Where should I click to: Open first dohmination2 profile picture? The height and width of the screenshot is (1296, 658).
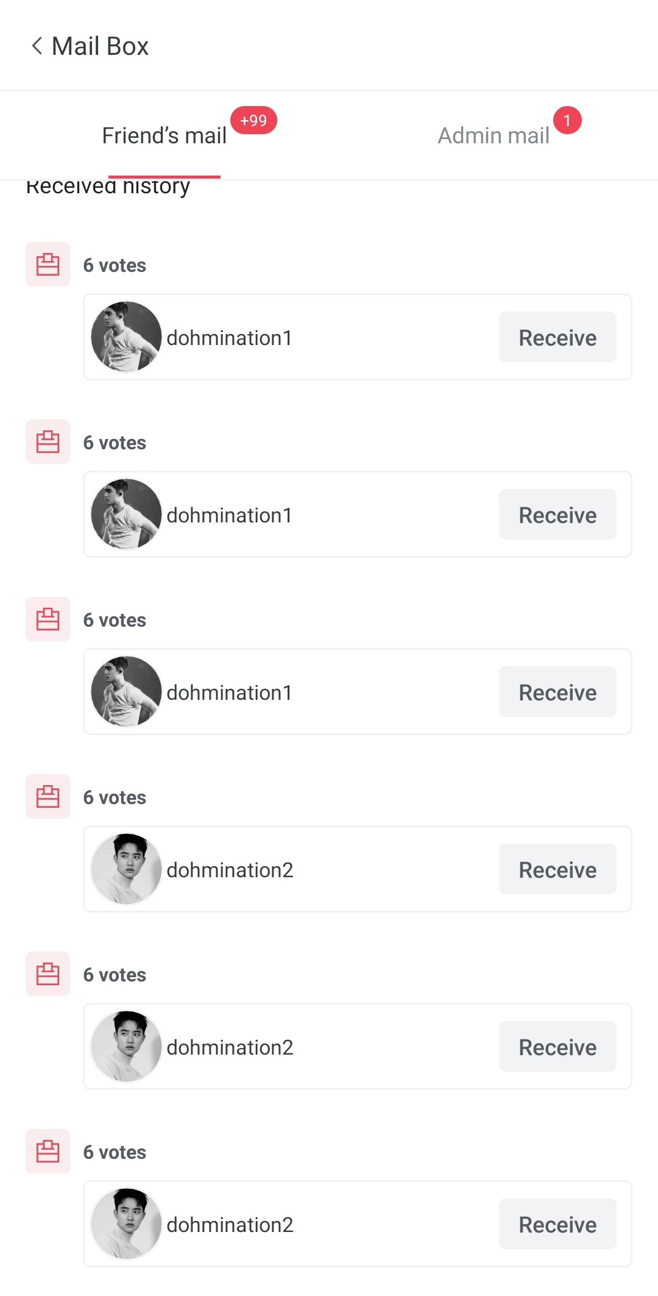pos(126,869)
